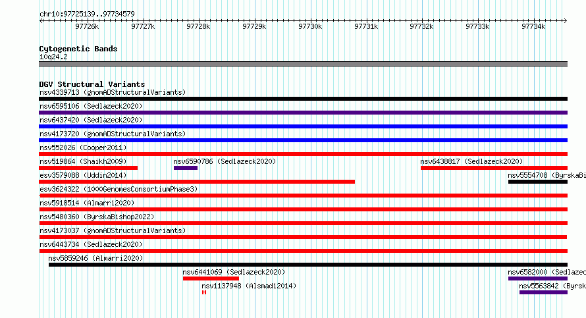
Task: Click the gray 10q24.2 cytogenetic band
Action: [x=303, y=64]
